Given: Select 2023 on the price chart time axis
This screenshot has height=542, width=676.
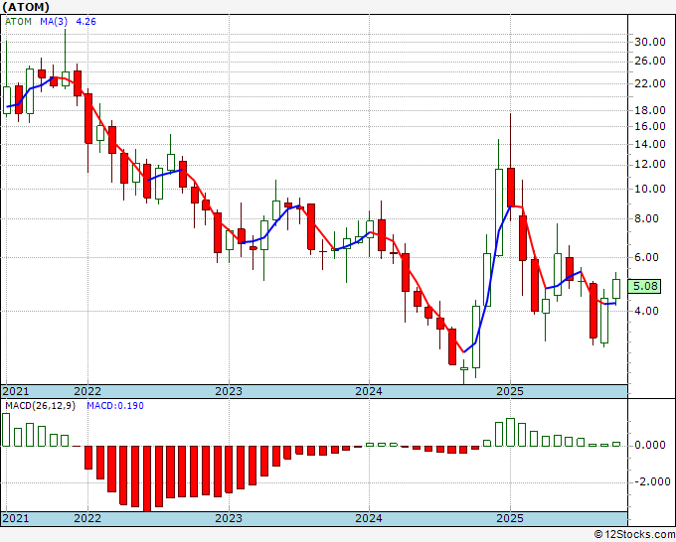Looking at the screenshot, I should [229, 391].
